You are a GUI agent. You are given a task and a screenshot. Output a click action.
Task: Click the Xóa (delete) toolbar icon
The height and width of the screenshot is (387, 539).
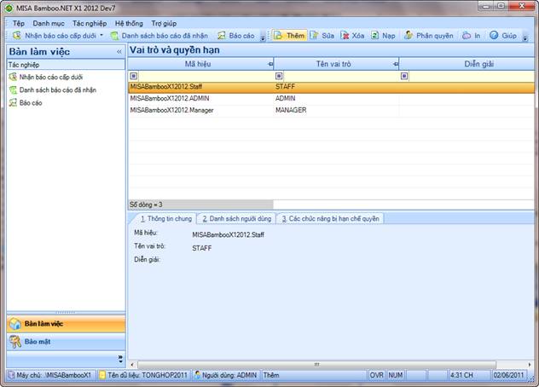345,36
